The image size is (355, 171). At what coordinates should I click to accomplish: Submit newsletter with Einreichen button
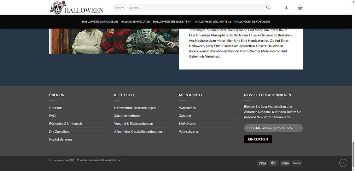coord(258,139)
